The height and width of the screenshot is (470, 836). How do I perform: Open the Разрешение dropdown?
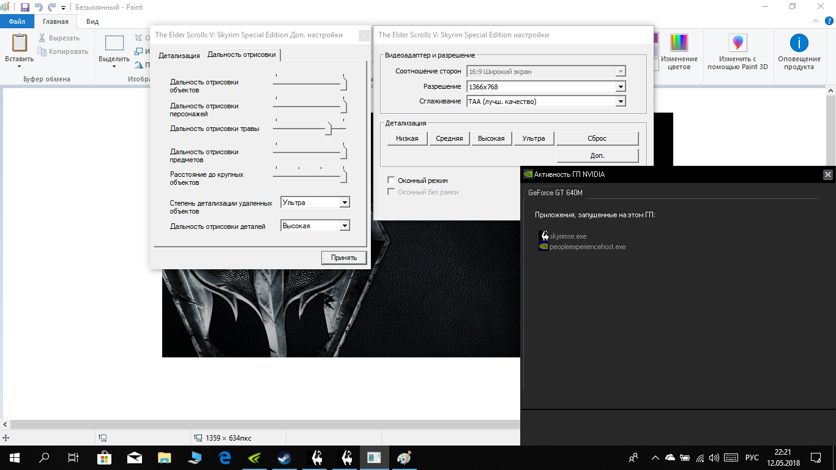click(x=546, y=87)
